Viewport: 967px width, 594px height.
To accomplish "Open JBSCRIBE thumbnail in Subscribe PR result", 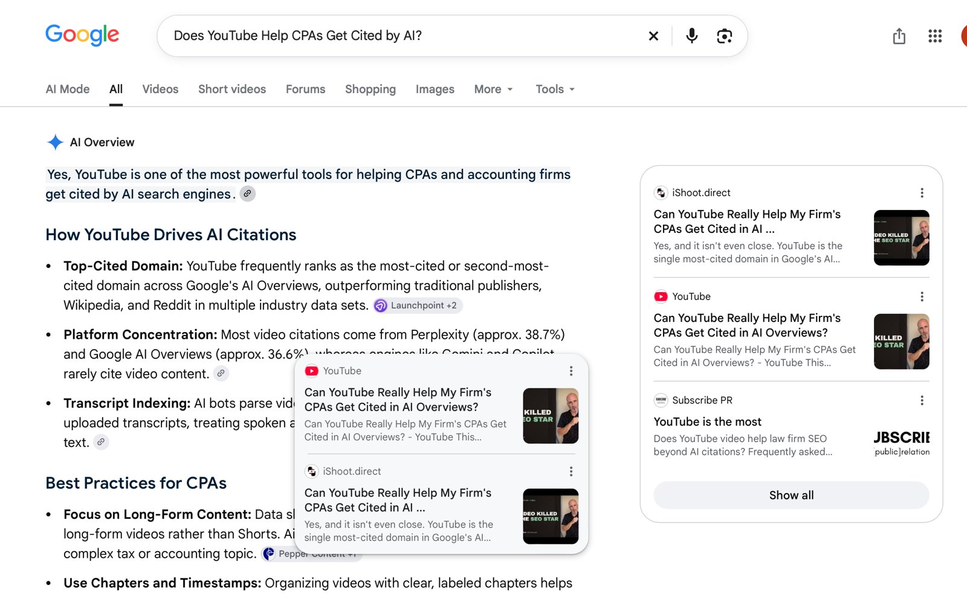I will point(902,443).
